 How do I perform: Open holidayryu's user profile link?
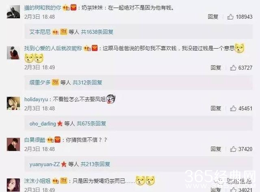pyautogui.click(x=36, y=99)
